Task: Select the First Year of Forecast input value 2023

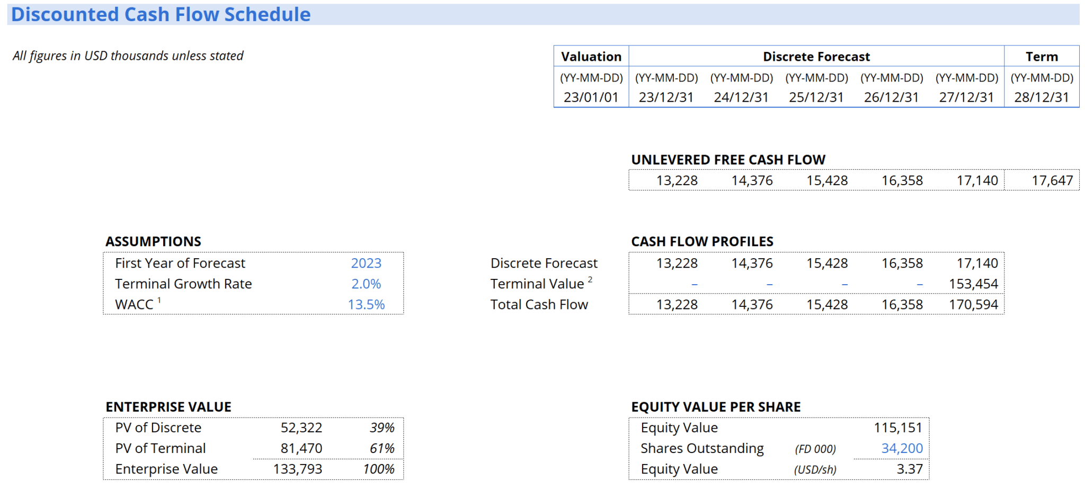Action: [x=366, y=263]
